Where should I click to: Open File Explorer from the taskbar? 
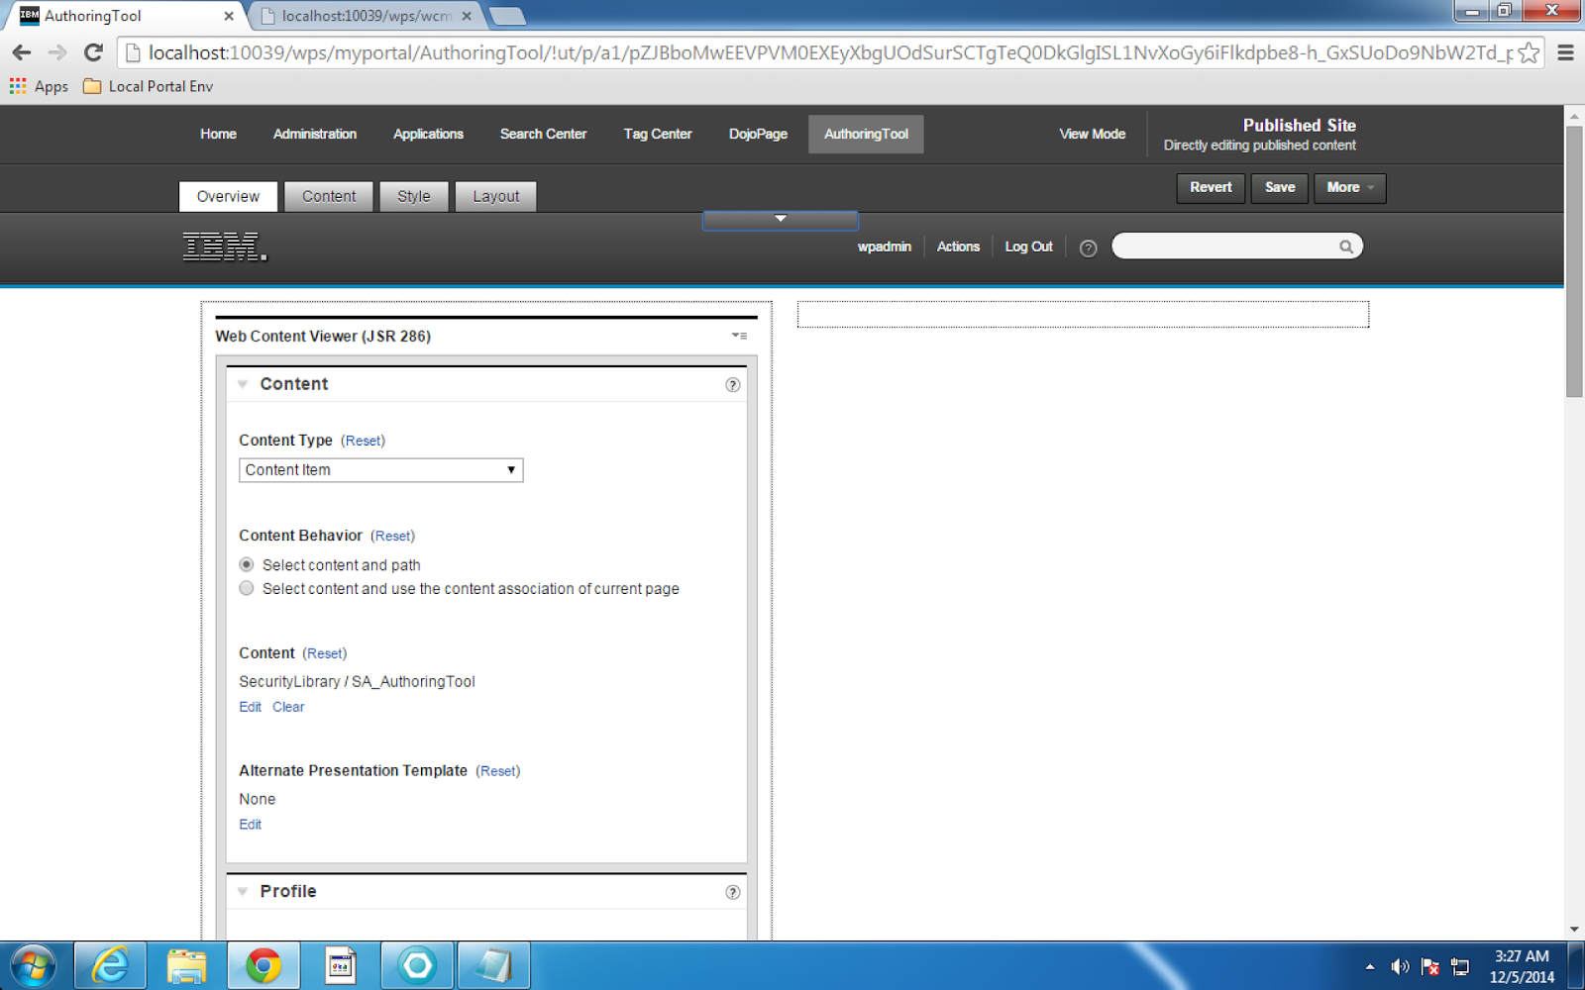[187, 965]
